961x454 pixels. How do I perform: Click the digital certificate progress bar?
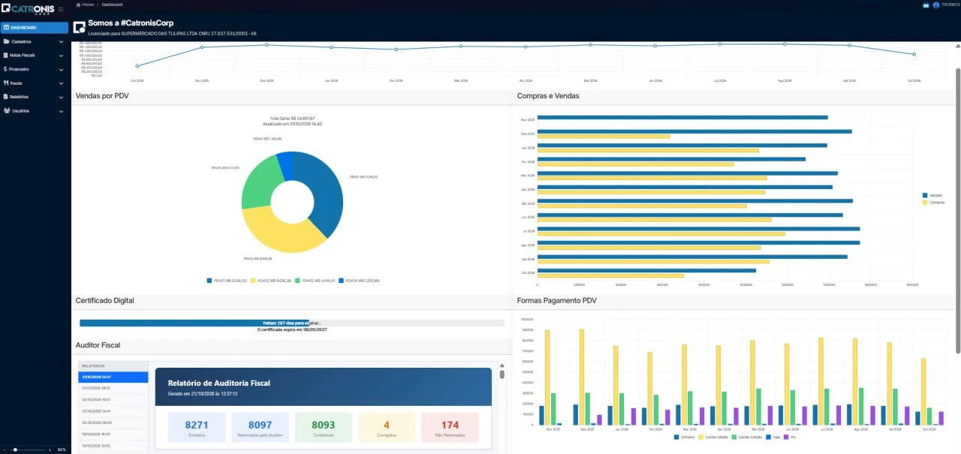pos(292,323)
